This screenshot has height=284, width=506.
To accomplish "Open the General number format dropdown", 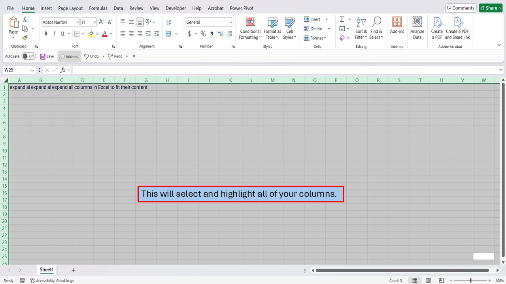I will 231,22.
